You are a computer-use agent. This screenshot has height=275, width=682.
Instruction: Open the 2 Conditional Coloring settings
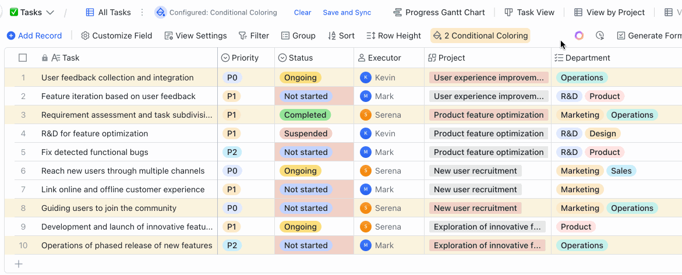pyautogui.click(x=480, y=36)
